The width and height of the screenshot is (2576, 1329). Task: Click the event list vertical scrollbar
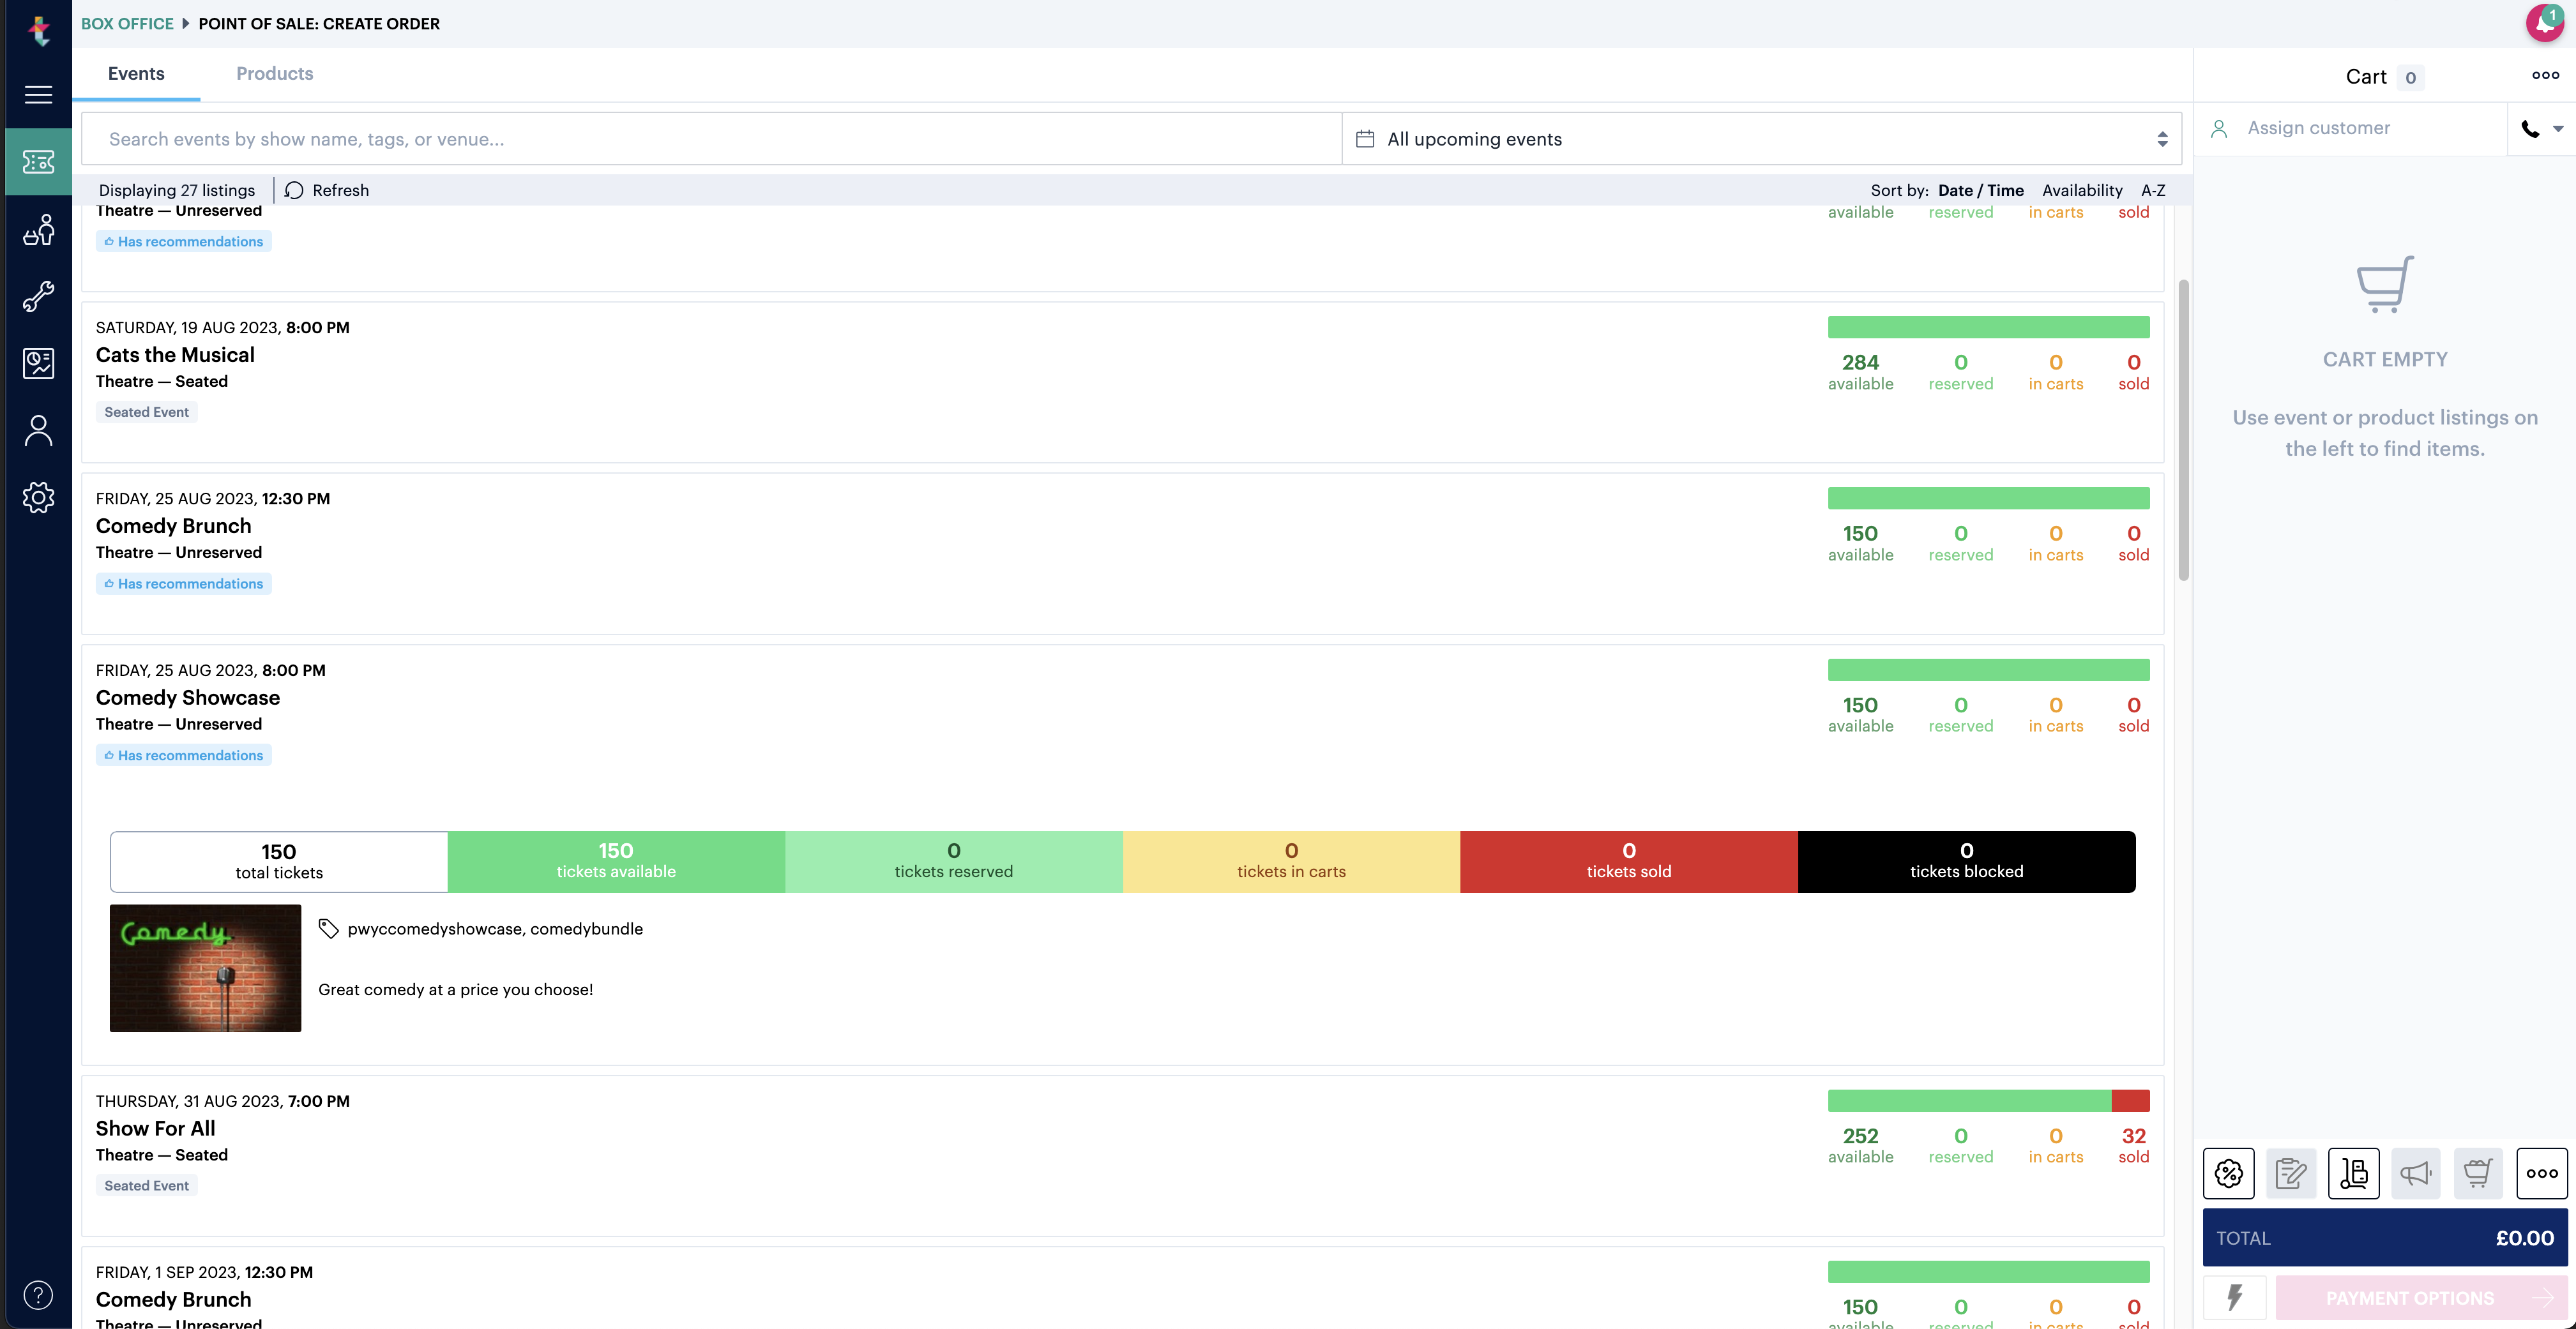coord(2184,430)
